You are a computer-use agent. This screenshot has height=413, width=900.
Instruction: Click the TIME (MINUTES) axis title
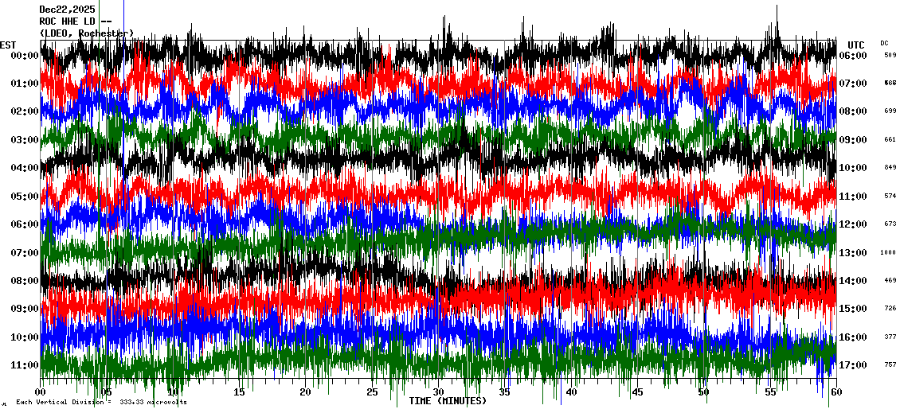click(x=447, y=401)
